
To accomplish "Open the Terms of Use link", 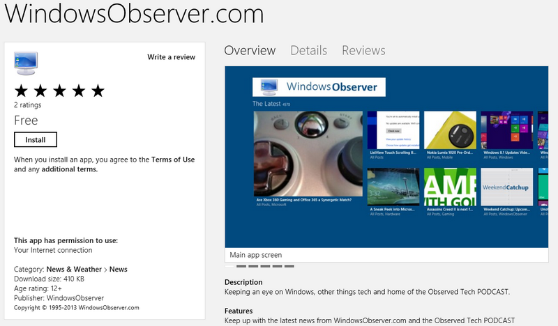I will click(x=174, y=160).
